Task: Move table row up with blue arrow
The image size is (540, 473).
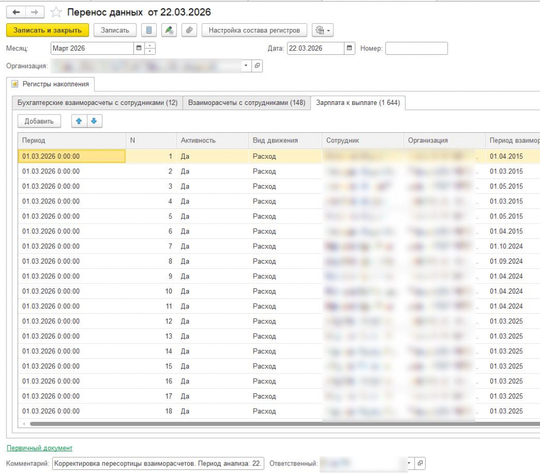Action: coord(79,121)
